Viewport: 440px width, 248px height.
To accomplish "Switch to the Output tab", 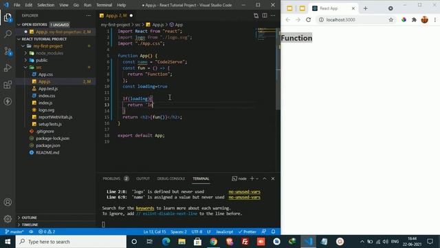I will pyautogui.click(x=143, y=178).
